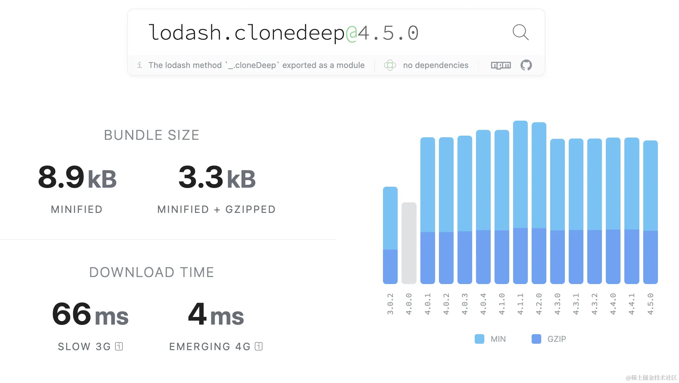
Task: Open the npm package page icon
Action: pyautogui.click(x=501, y=65)
